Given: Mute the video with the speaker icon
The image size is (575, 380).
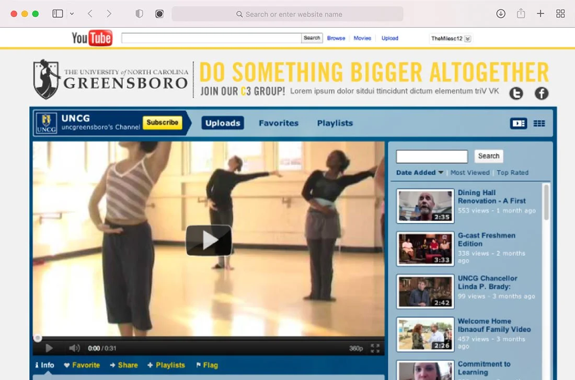Looking at the screenshot, I should [74, 348].
